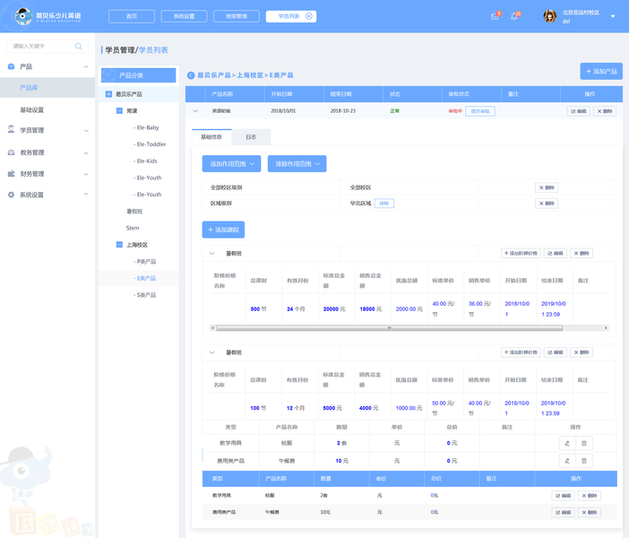Image resolution: width=629 pixels, height=538 pixels.
Task: Open the bell notifications icon
Action: 514,16
